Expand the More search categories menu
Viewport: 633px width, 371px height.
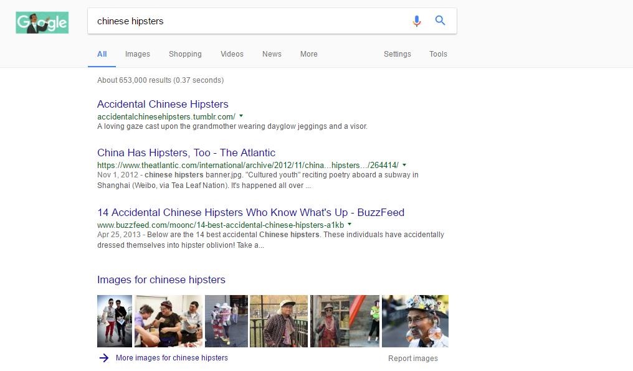pos(308,54)
